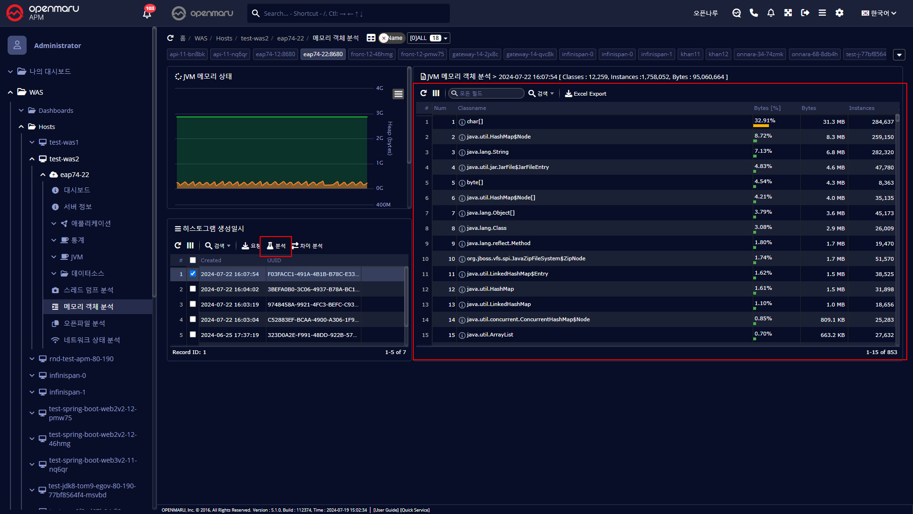The image size is (913, 514).
Task: Open the settings gear in top bar
Action: click(x=839, y=13)
